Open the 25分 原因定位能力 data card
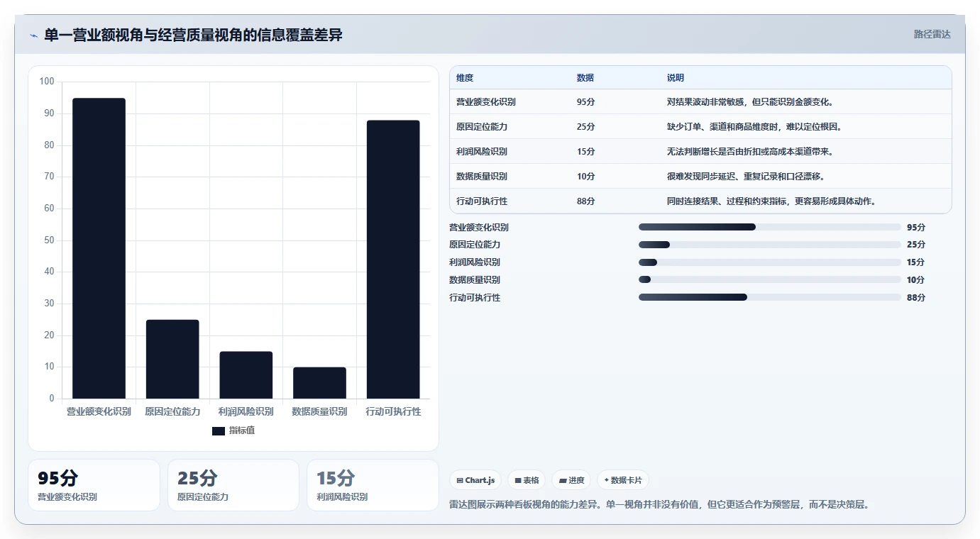Screen dimensions: 980x539 pos(233,485)
